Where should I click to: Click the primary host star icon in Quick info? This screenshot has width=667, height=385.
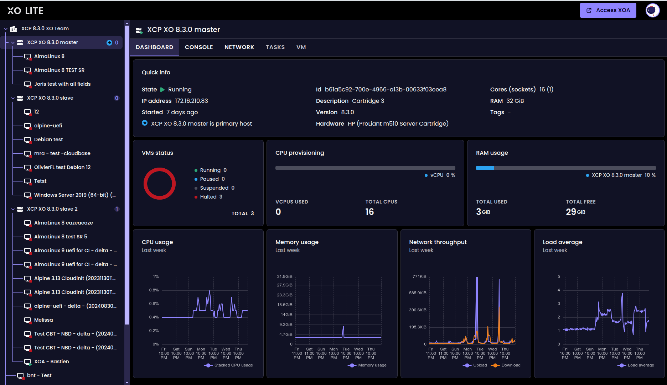click(145, 123)
